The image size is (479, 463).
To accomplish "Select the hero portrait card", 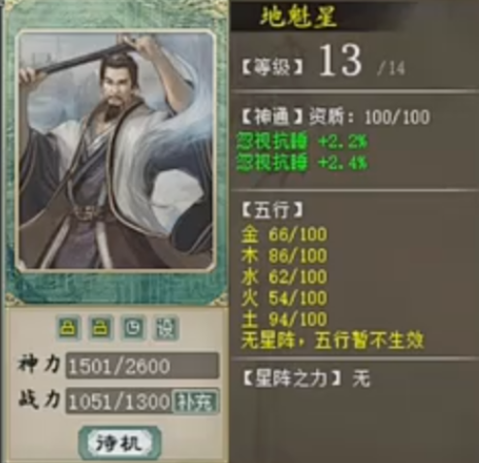I will point(116,150).
